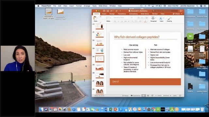The height and width of the screenshot is (117, 209).
Task: Open the Photos icon in the dock
Action: click(60, 110)
